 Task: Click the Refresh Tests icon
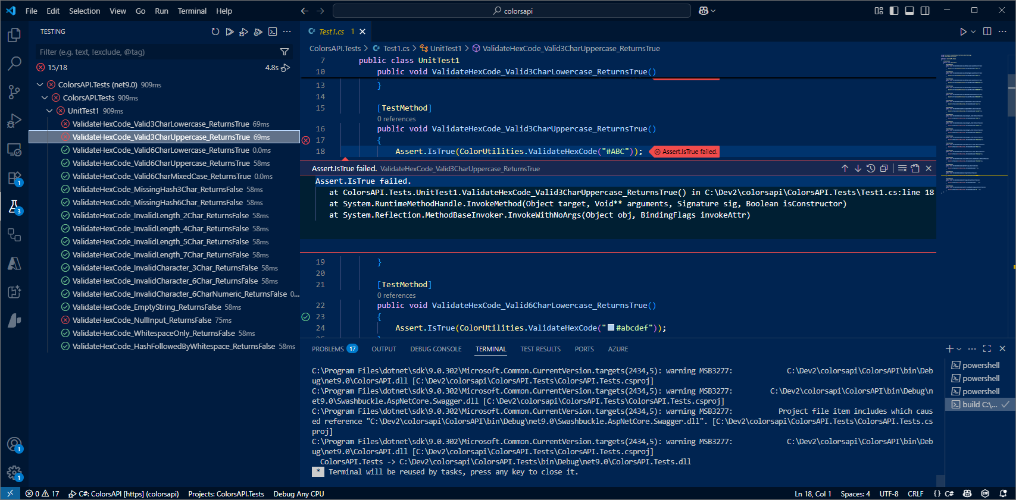tap(215, 32)
